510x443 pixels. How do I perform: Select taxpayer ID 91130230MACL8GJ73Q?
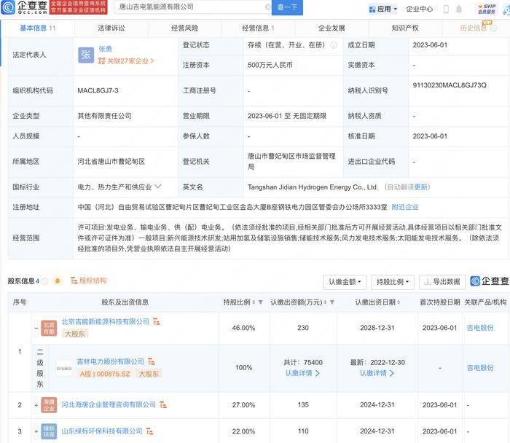(x=450, y=85)
